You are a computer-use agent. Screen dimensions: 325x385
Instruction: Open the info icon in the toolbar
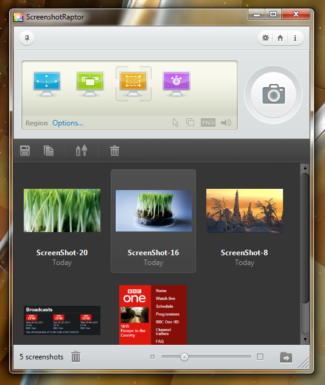coord(295,38)
